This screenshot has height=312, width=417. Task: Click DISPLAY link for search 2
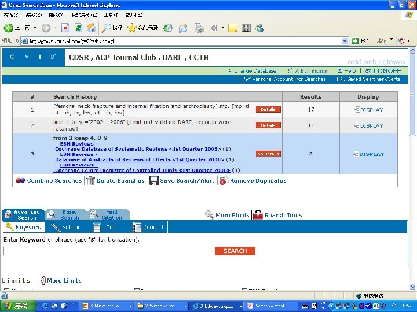click(368, 125)
